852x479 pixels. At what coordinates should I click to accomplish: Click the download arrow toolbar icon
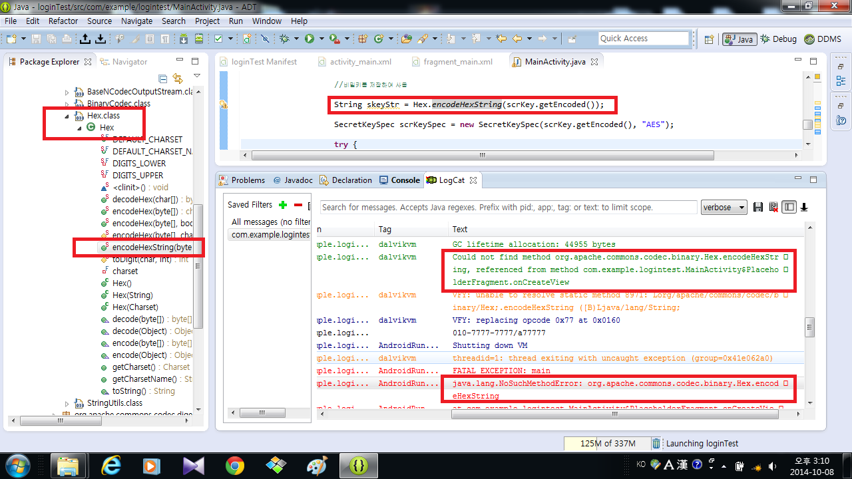click(x=100, y=39)
